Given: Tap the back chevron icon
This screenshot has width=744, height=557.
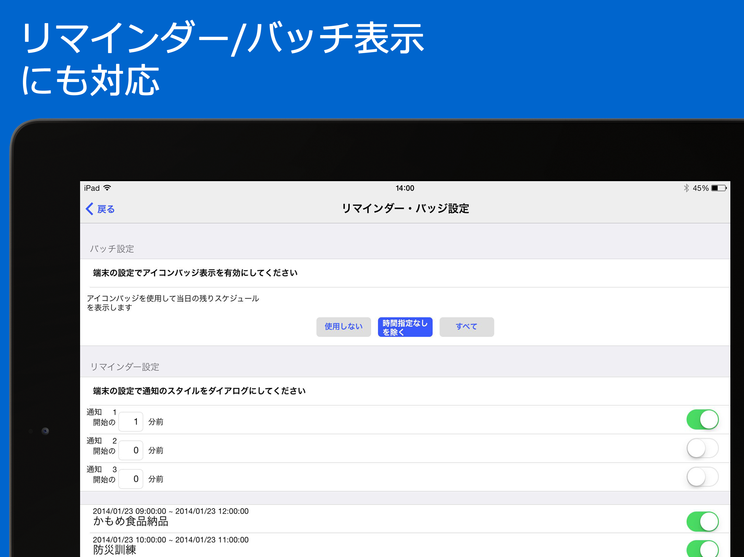Looking at the screenshot, I should pos(90,209).
